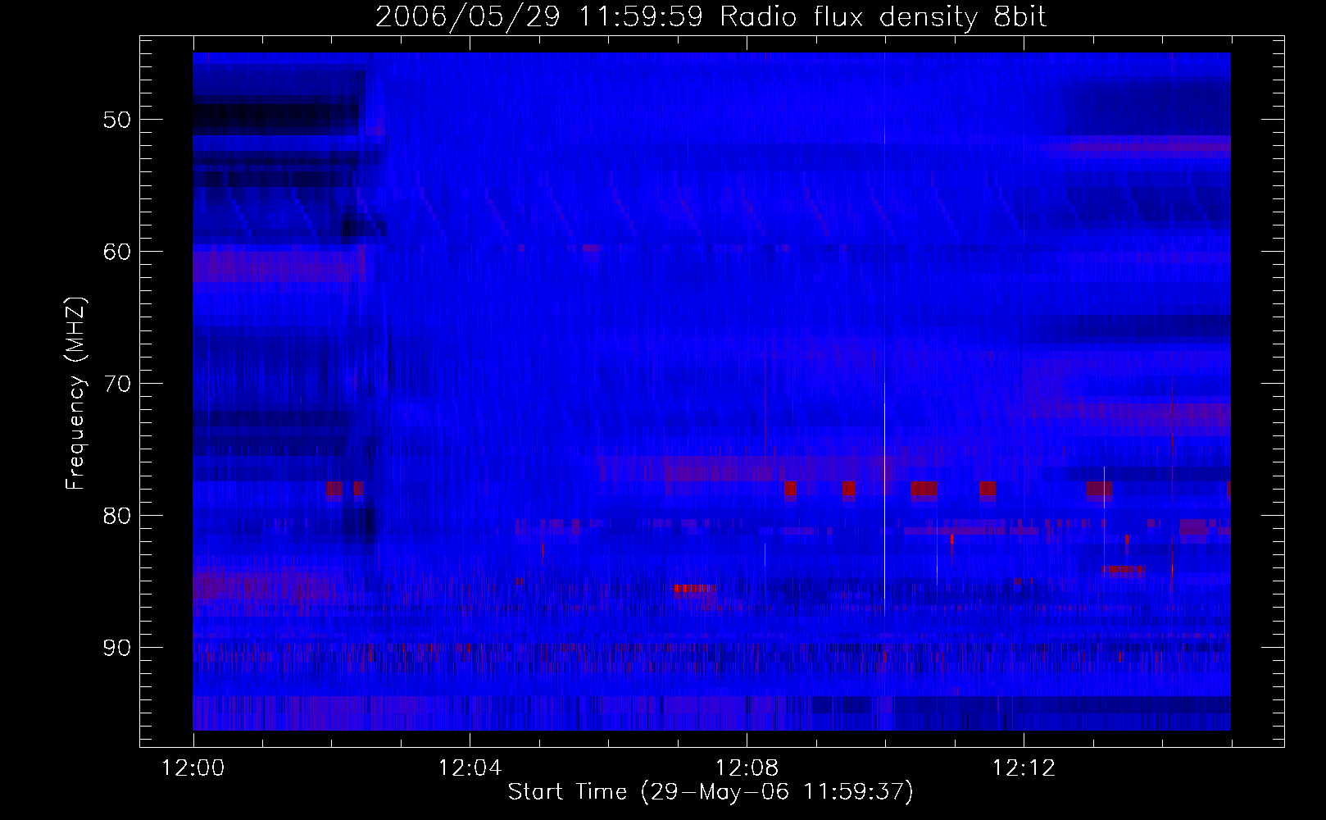Click the "12:00" time tick label
The width and height of the screenshot is (1326, 820).
193,768
